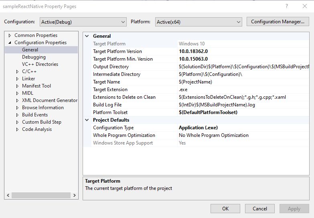Select the Intermediate Directory property name

(x=117, y=74)
